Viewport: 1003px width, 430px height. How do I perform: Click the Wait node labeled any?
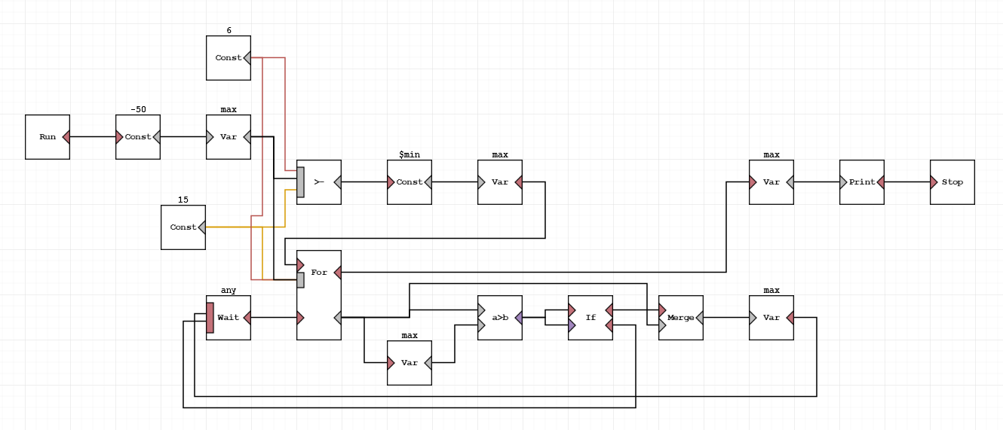click(x=229, y=318)
